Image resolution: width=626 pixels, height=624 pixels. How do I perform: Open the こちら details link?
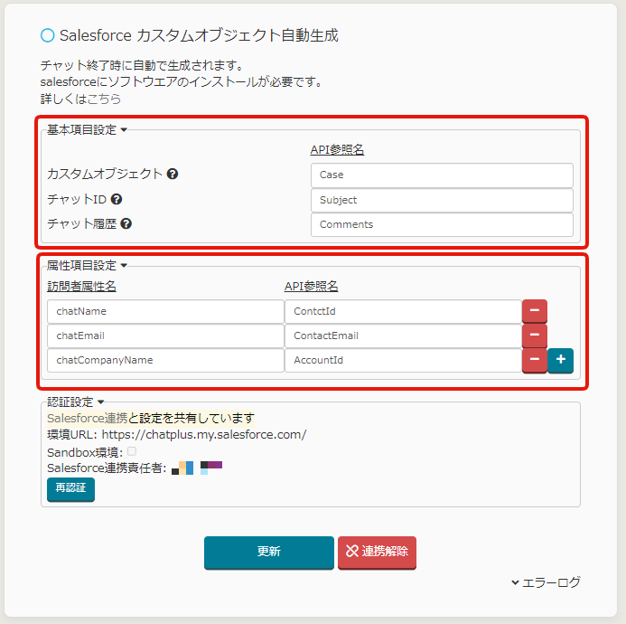click(x=104, y=99)
